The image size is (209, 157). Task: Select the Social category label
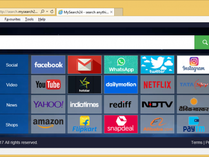pos(12,65)
